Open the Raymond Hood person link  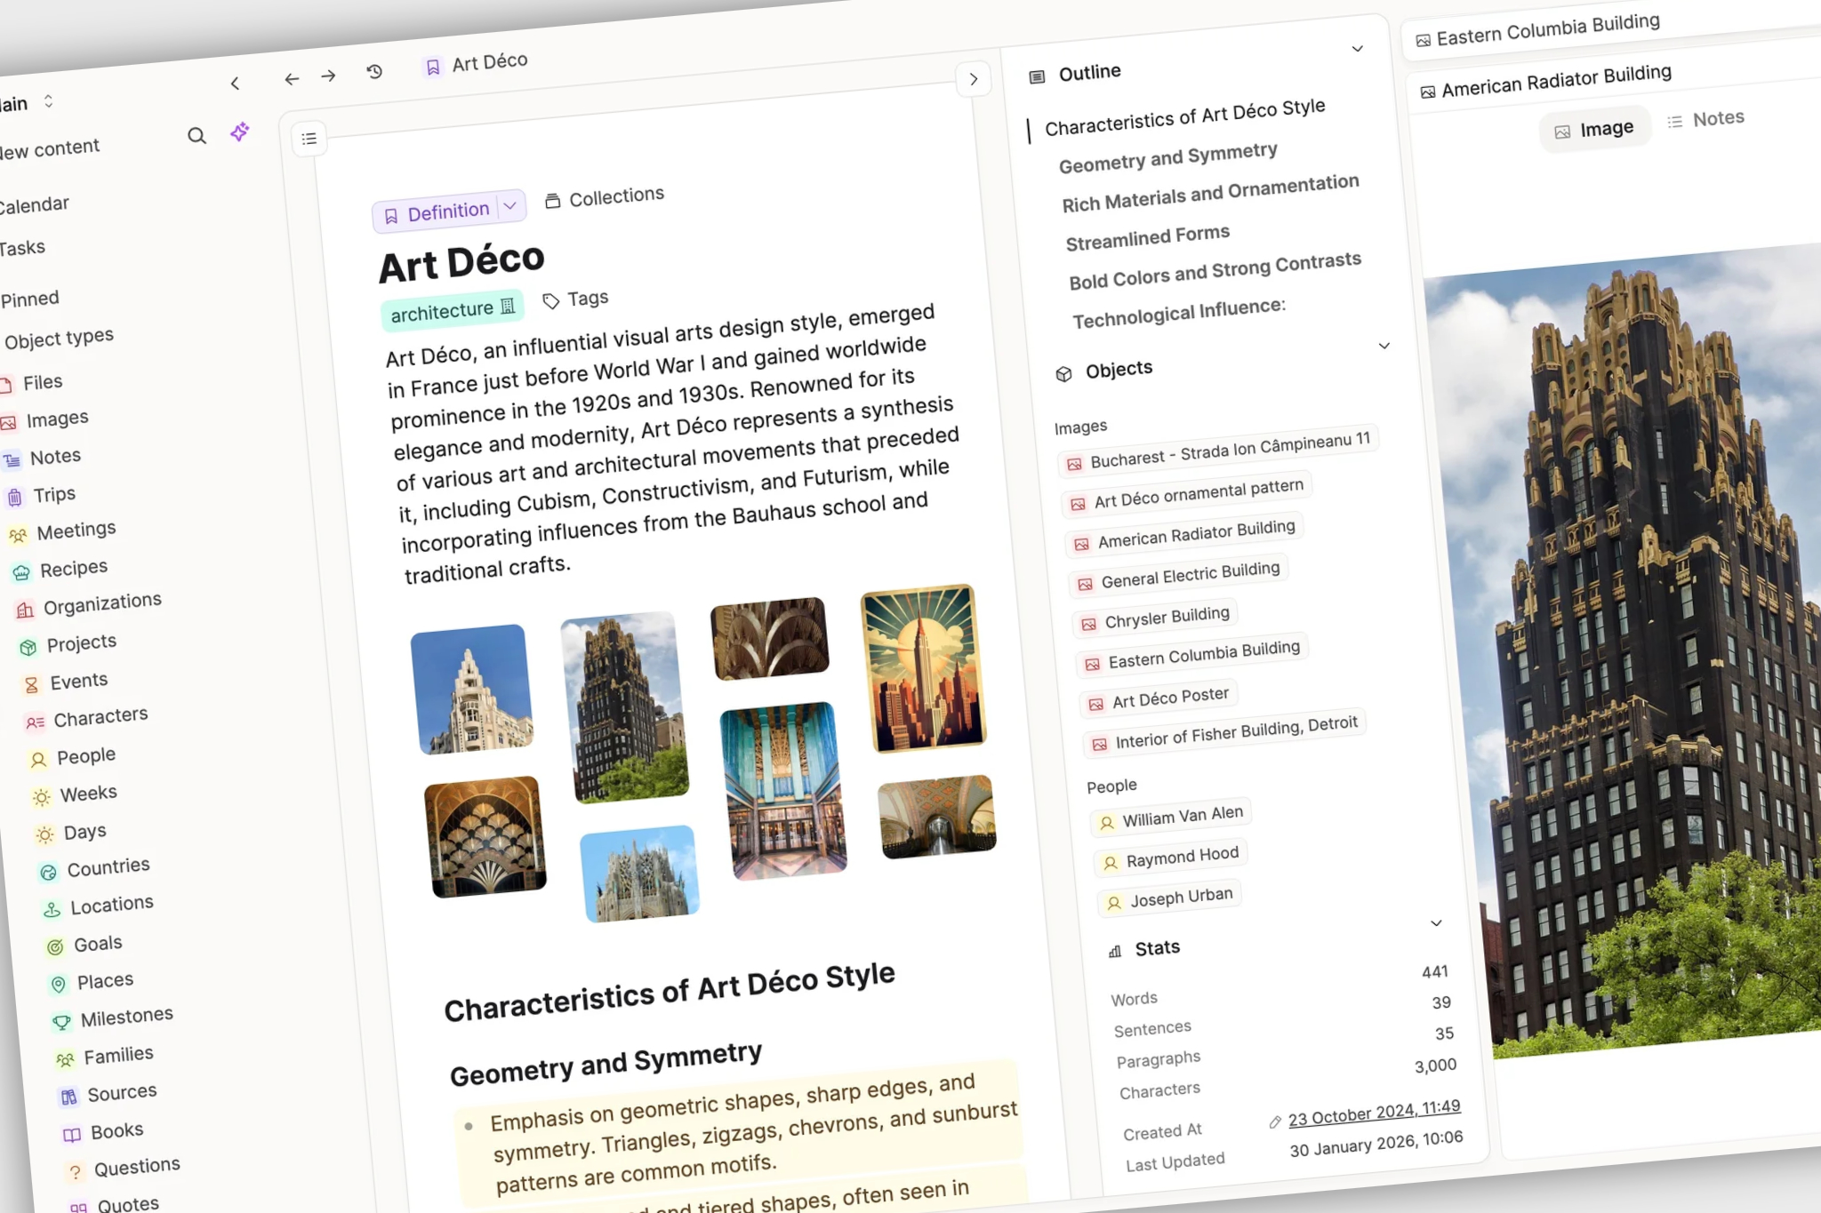1181,858
